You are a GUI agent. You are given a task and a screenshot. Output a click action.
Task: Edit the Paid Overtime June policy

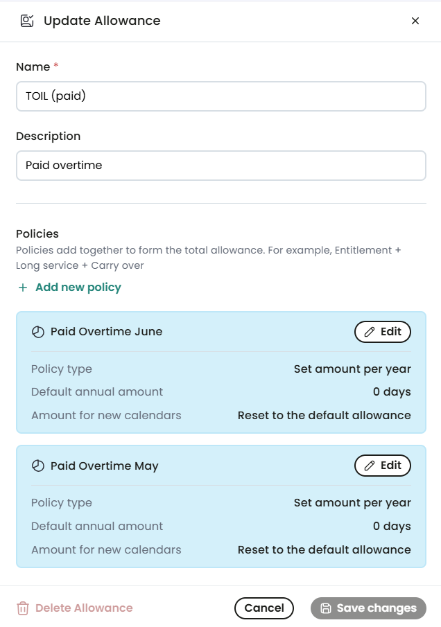pos(383,332)
